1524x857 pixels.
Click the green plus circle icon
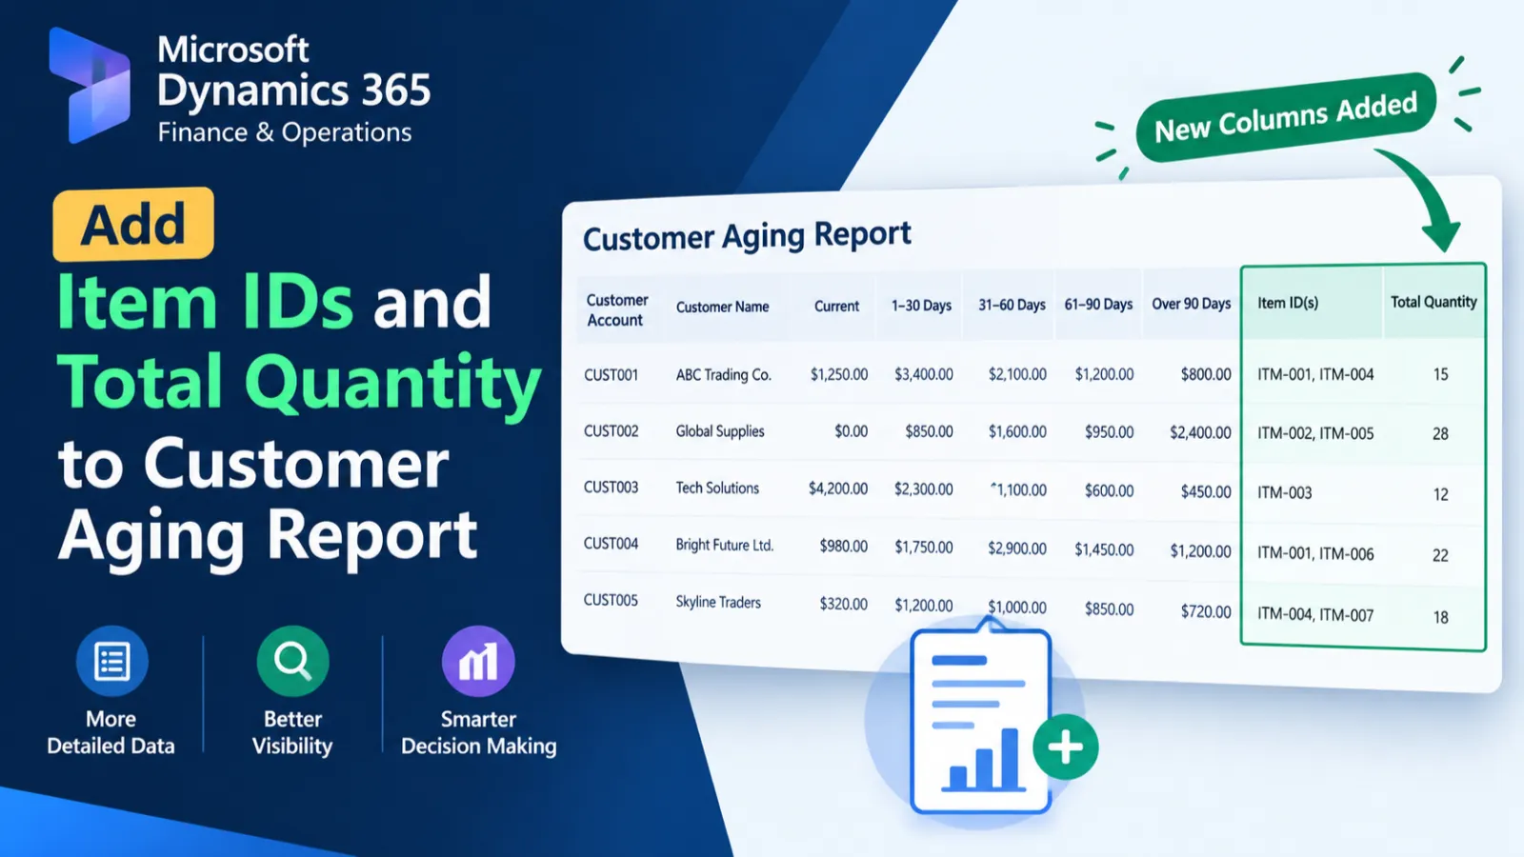pos(1065,747)
